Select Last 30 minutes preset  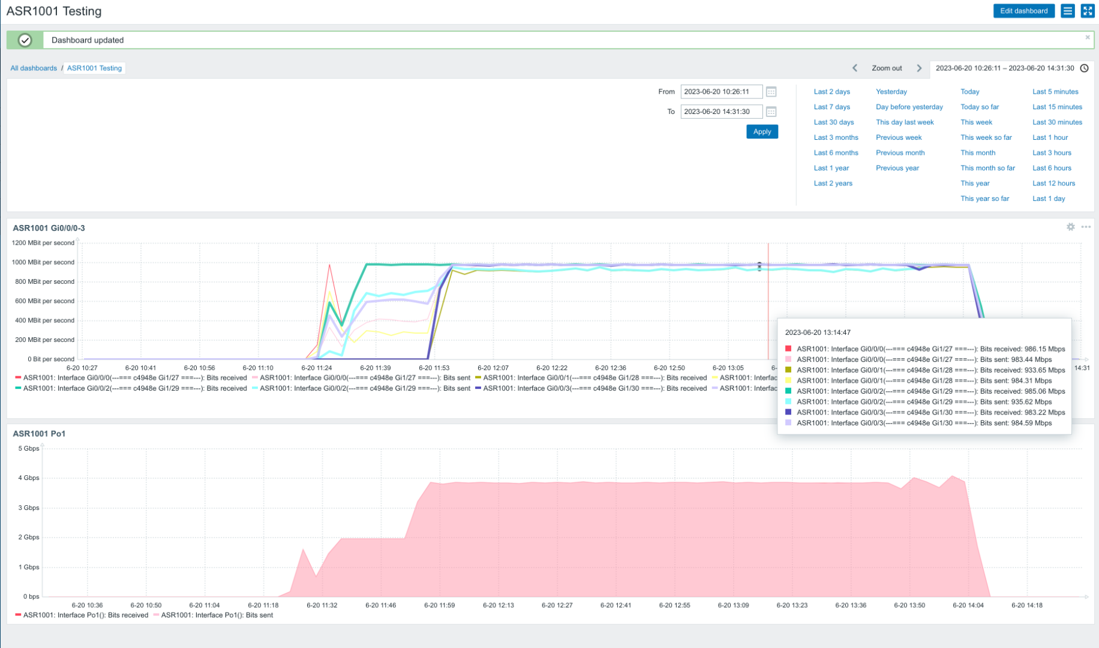point(1057,122)
